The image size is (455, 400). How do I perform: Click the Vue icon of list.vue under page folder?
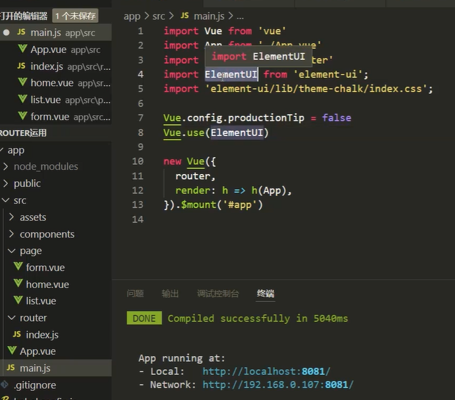tap(18, 300)
